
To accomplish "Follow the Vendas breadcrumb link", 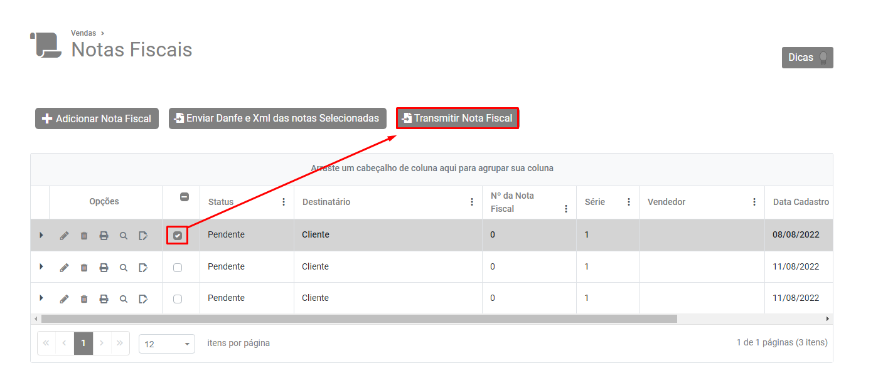I will tap(83, 33).
